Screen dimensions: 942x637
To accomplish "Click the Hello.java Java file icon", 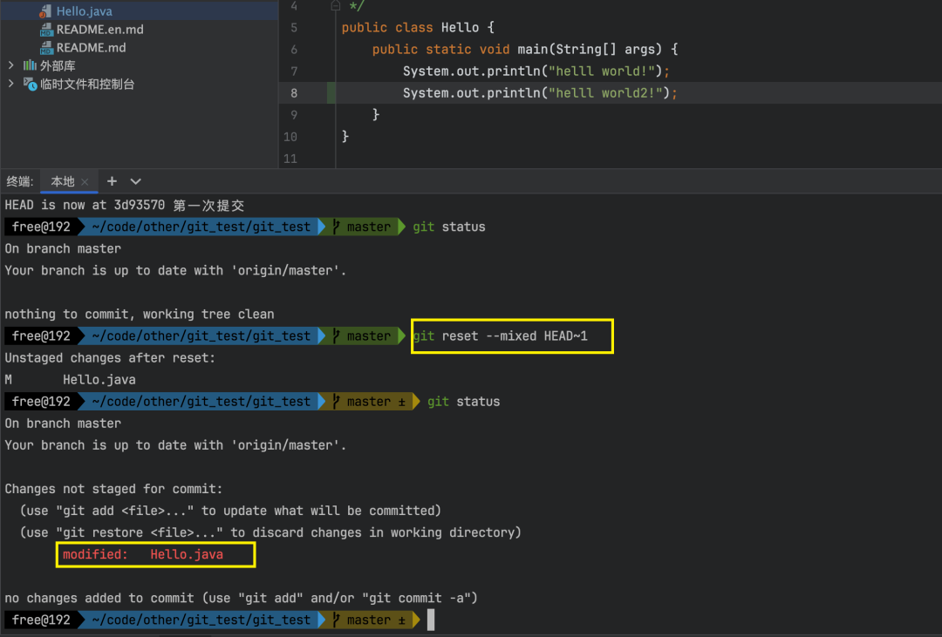I will point(45,11).
